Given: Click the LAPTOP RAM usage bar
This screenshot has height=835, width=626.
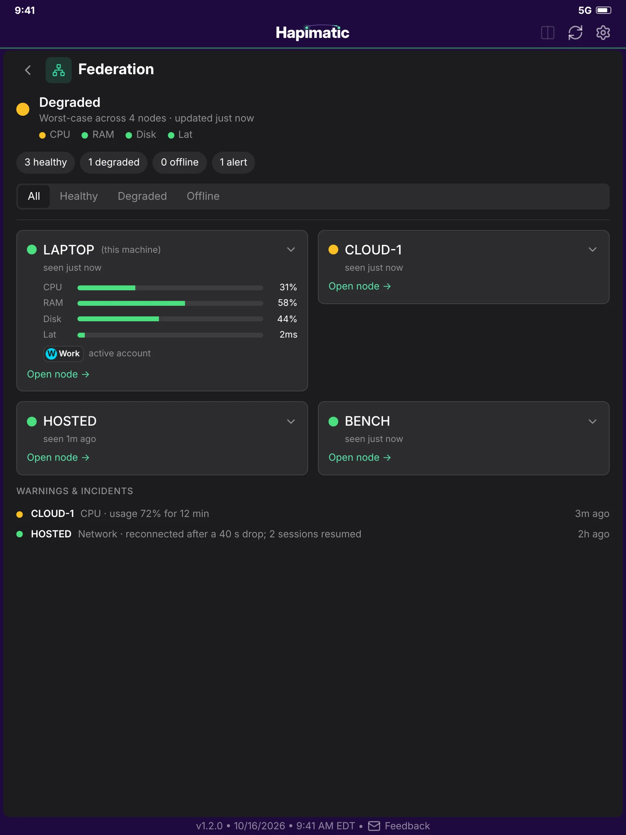Looking at the screenshot, I should (170, 303).
